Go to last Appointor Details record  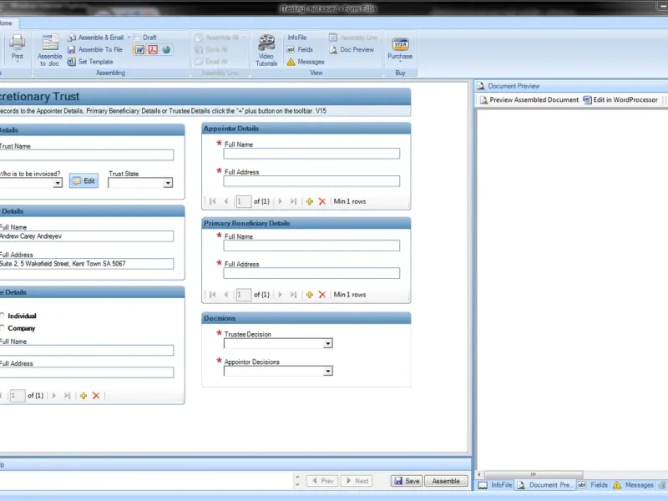coord(293,201)
